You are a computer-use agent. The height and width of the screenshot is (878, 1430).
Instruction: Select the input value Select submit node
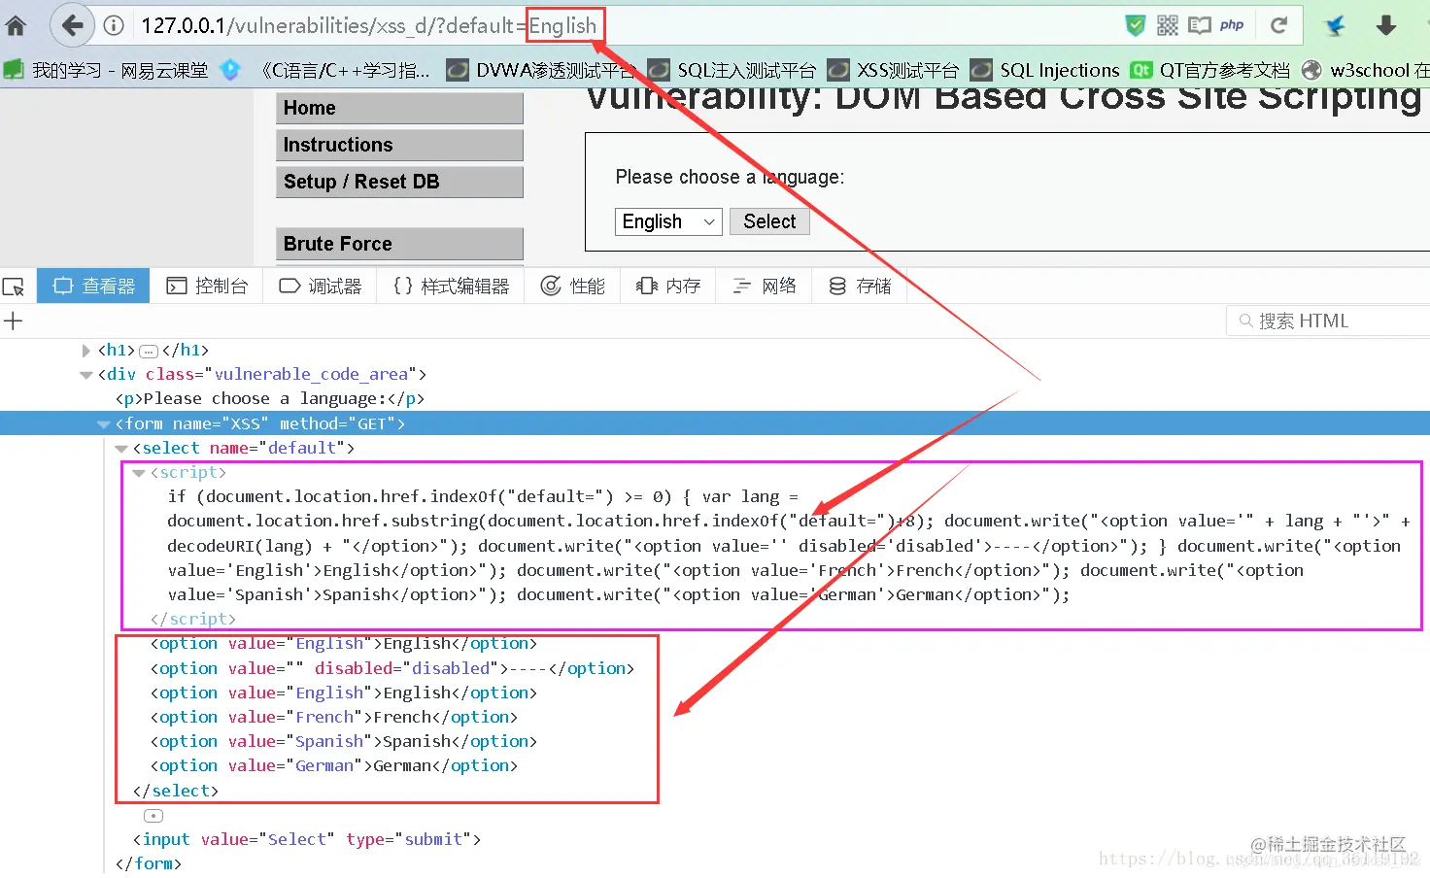coord(306,839)
